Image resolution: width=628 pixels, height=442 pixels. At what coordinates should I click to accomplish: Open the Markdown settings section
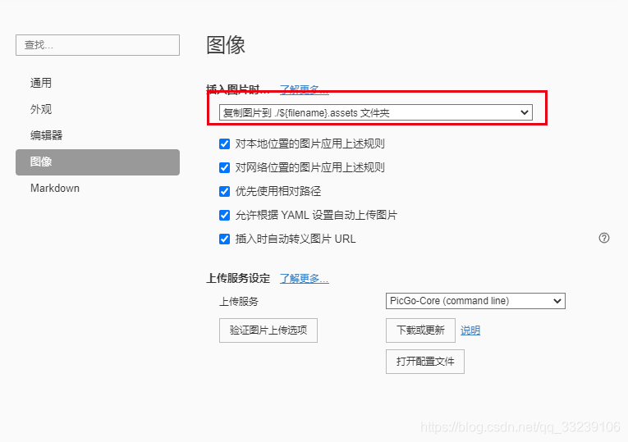[x=55, y=188]
